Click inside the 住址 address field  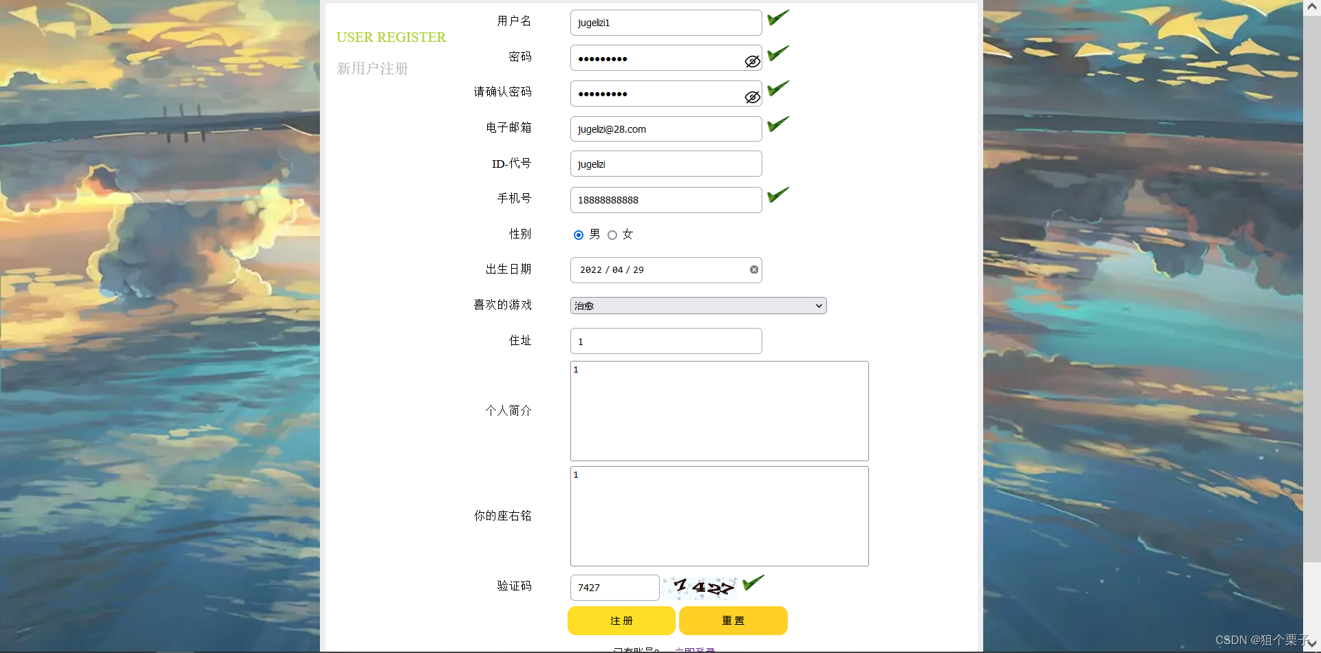pyautogui.click(x=665, y=341)
